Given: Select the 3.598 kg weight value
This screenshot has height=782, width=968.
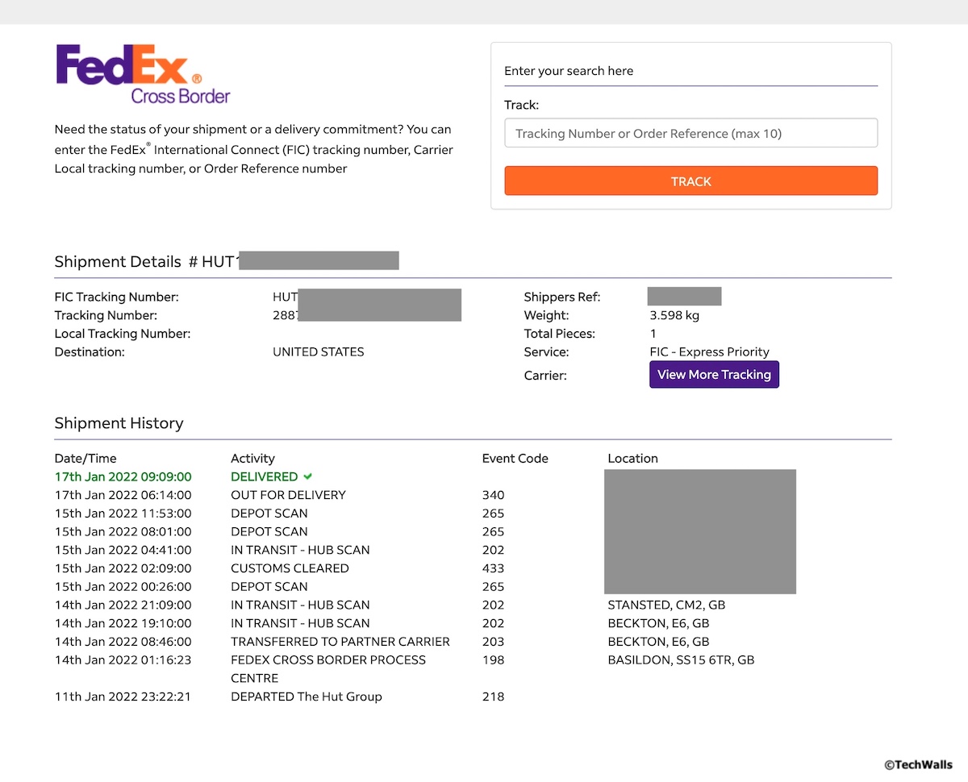Looking at the screenshot, I should 674,315.
